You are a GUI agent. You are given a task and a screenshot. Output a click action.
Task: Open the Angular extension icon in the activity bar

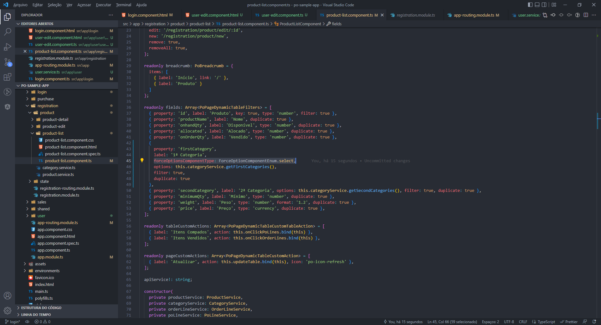8,107
